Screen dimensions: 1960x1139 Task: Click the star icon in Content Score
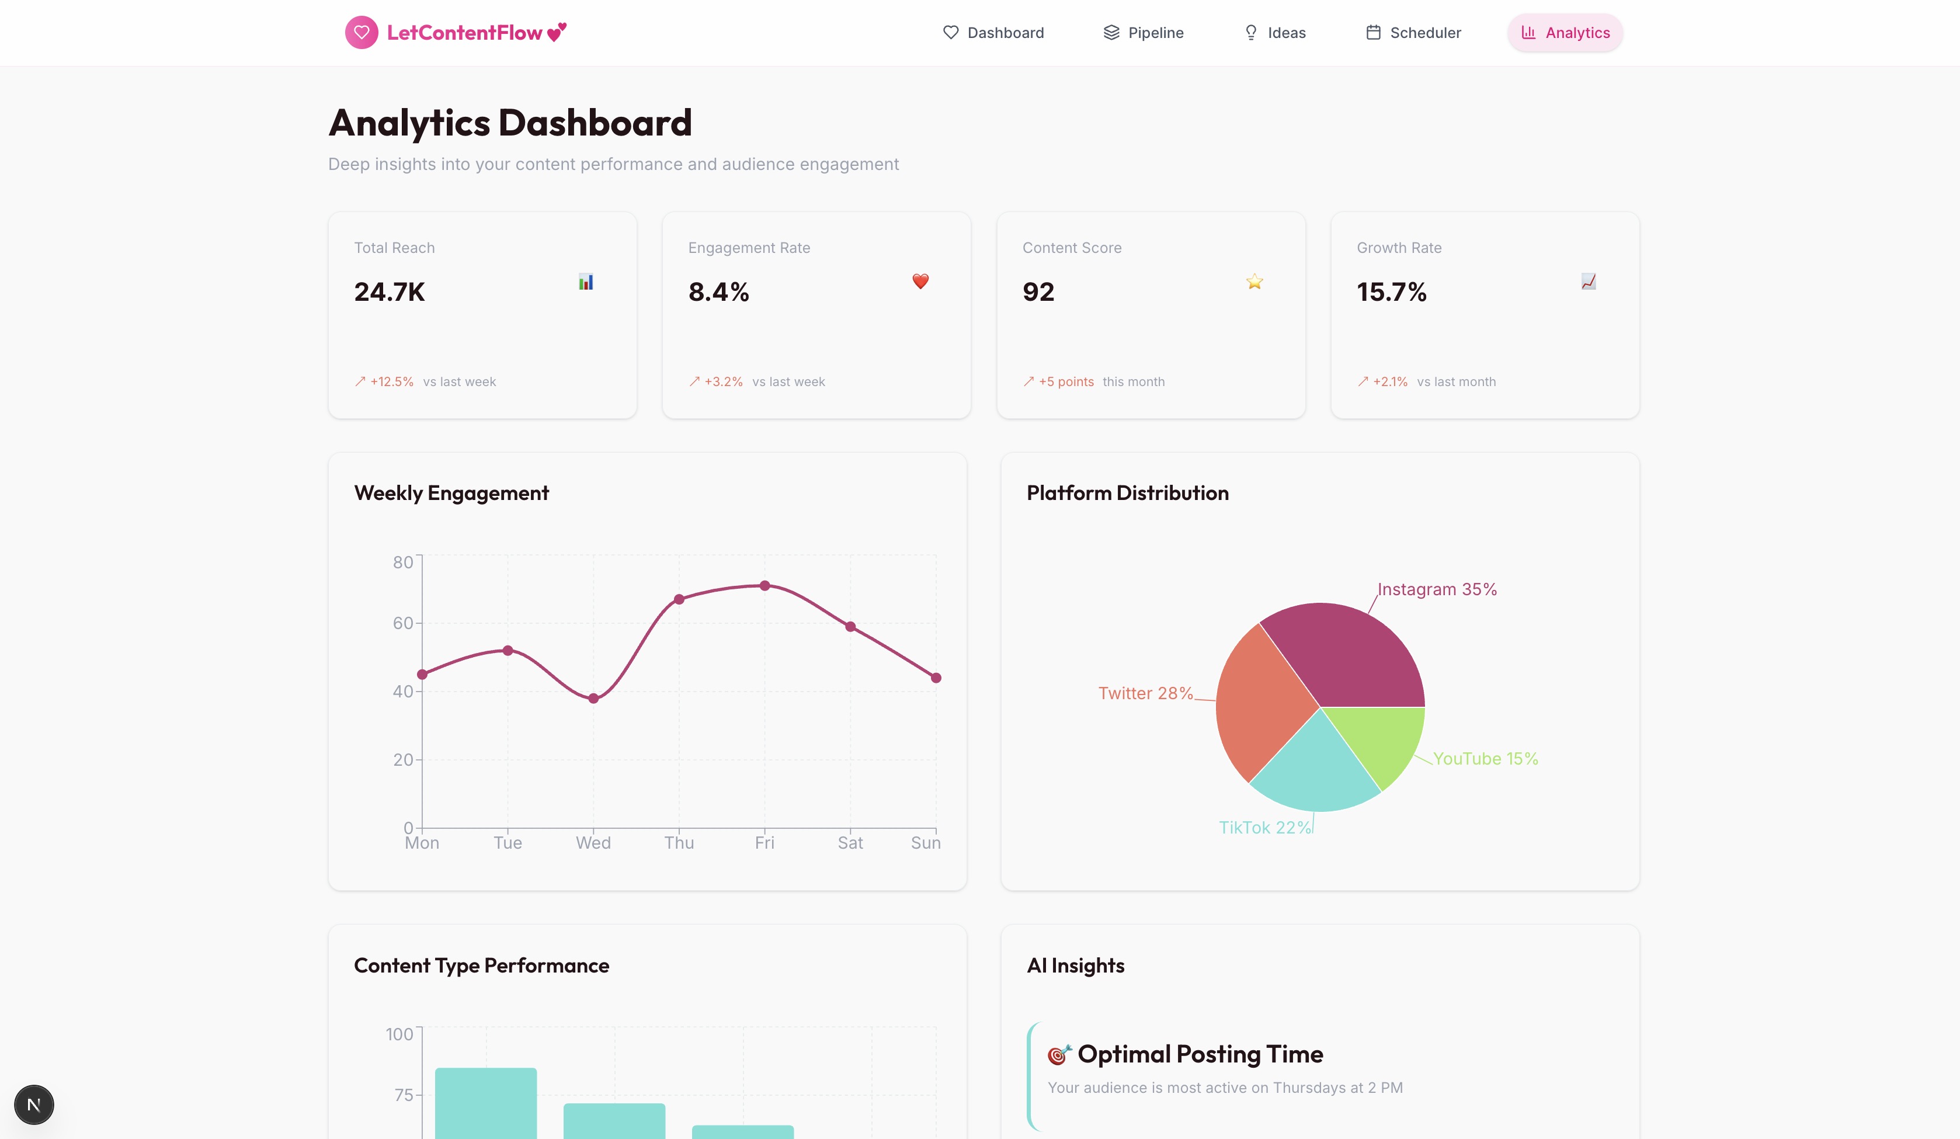tap(1254, 282)
